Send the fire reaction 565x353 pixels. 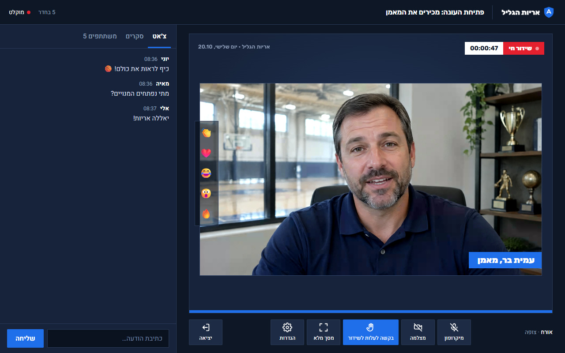[206, 214]
